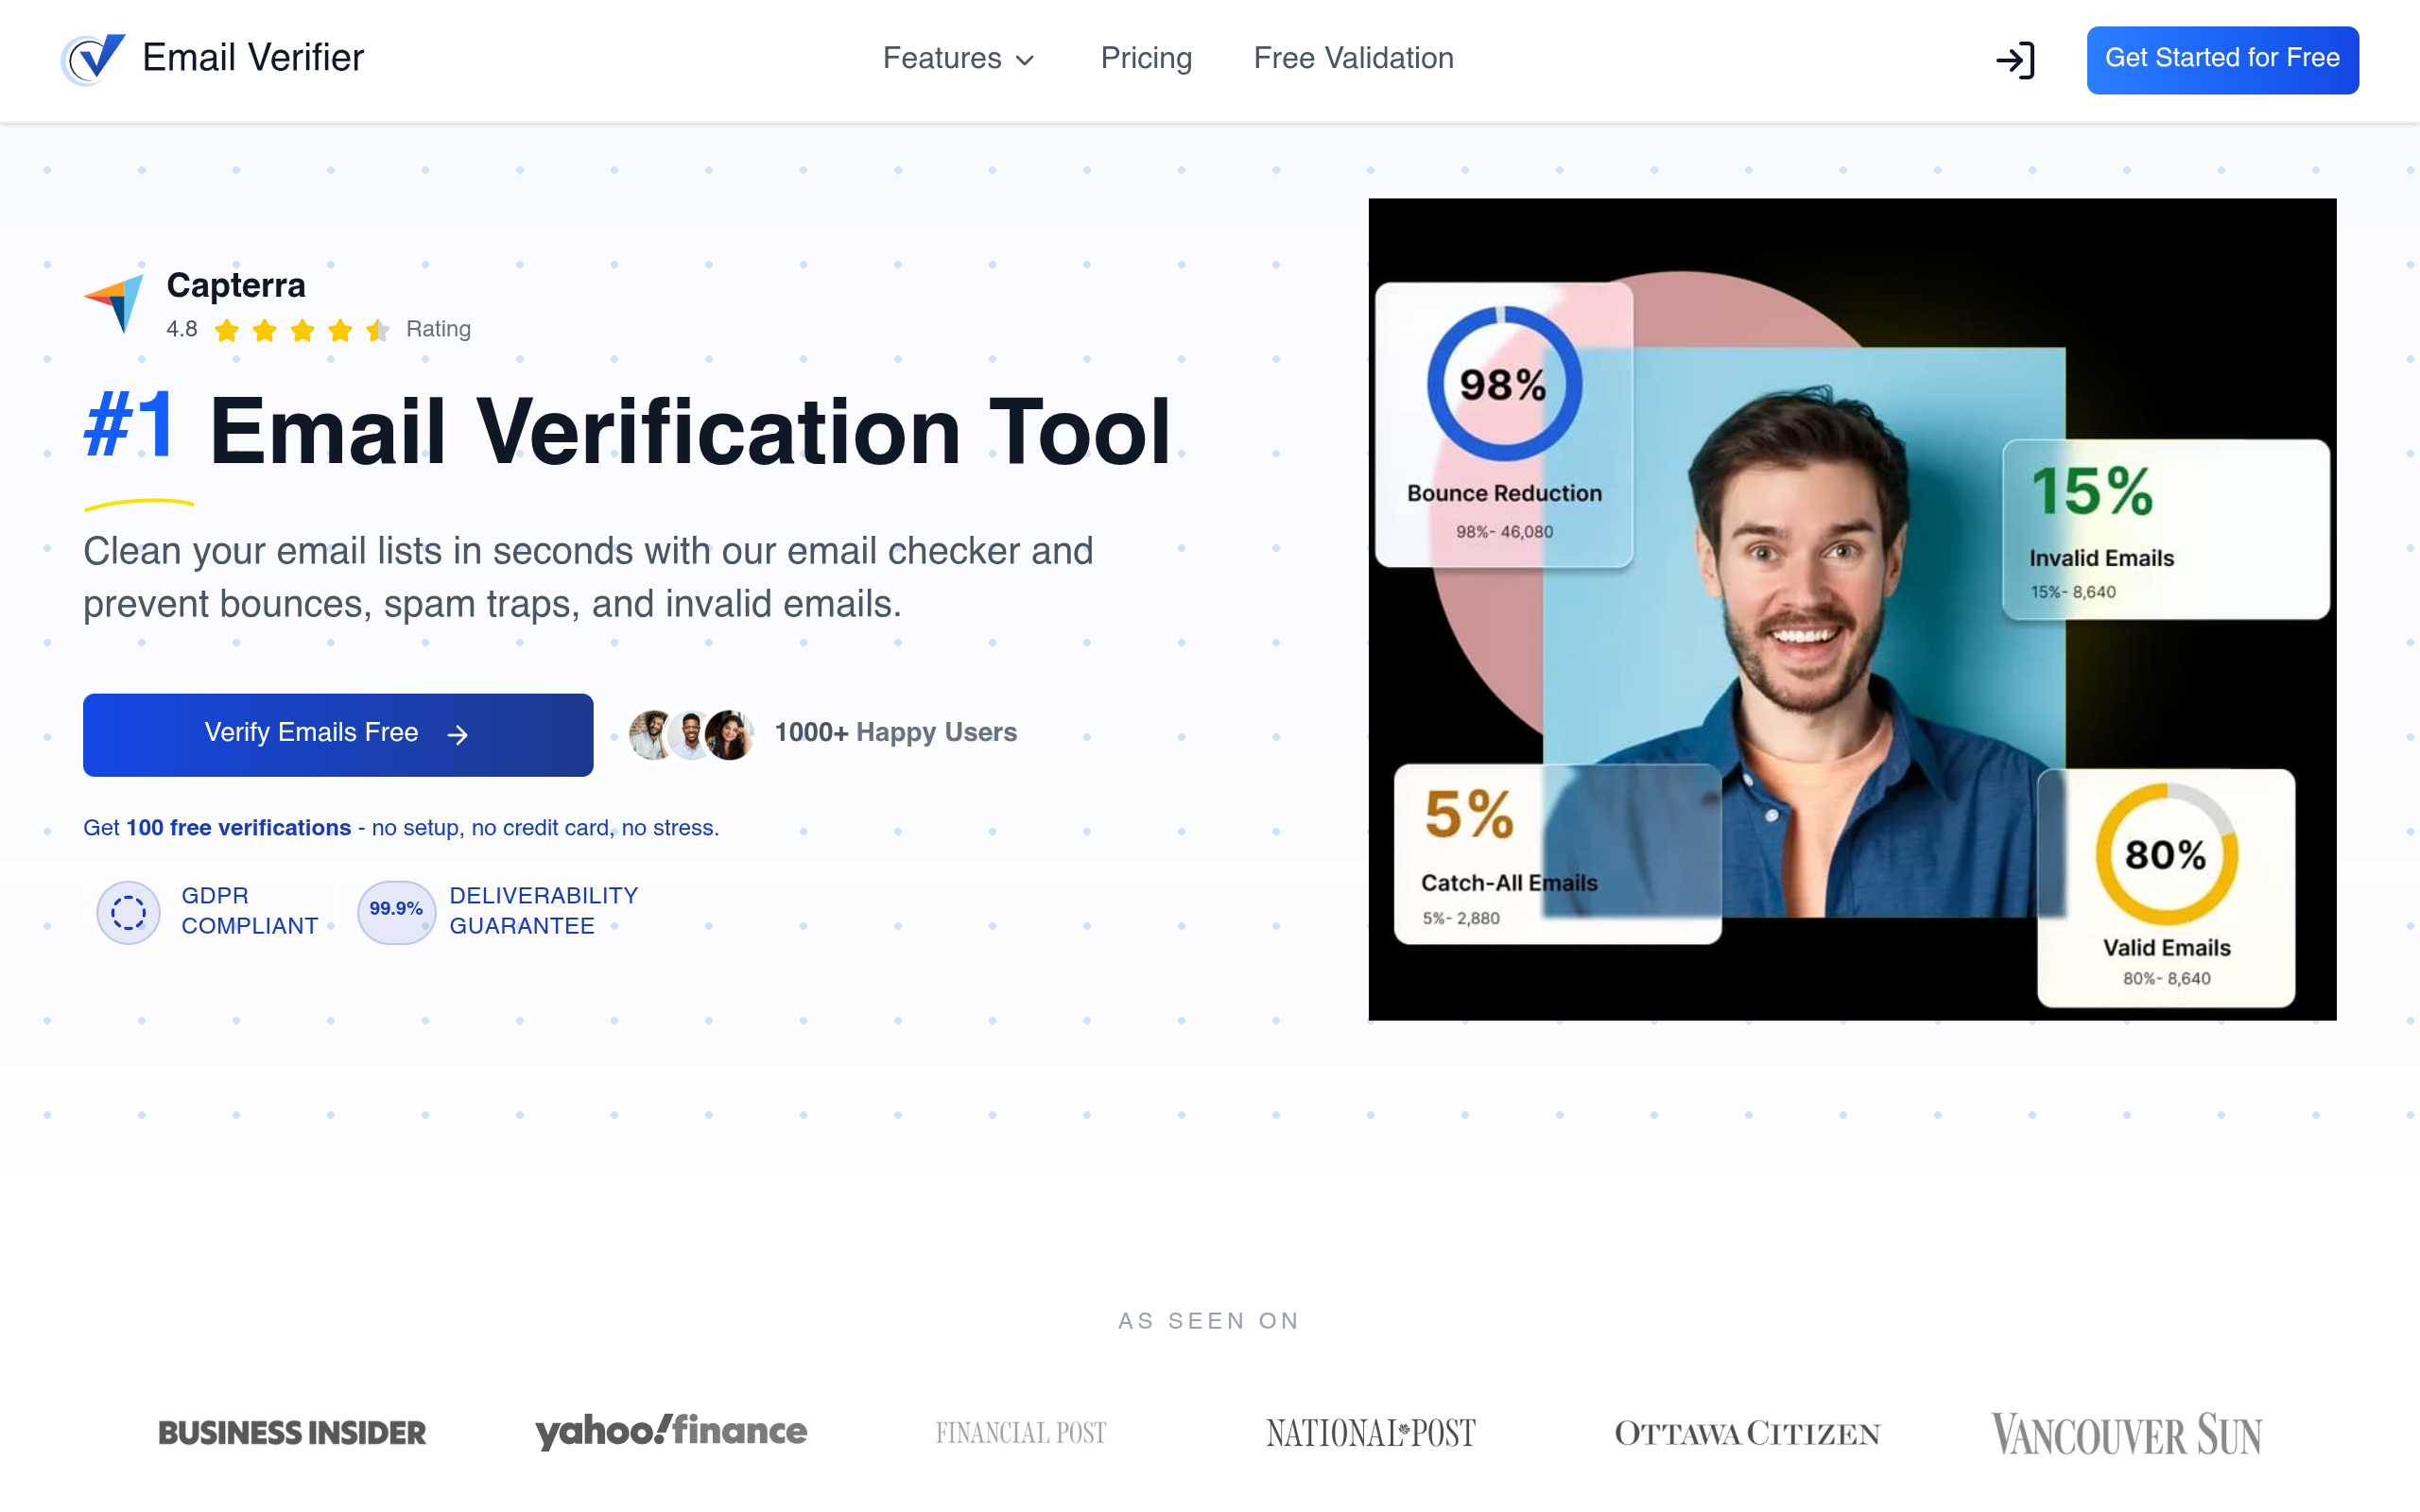
Task: Click the GDPR compliant circle badge icon
Action: coord(128,912)
